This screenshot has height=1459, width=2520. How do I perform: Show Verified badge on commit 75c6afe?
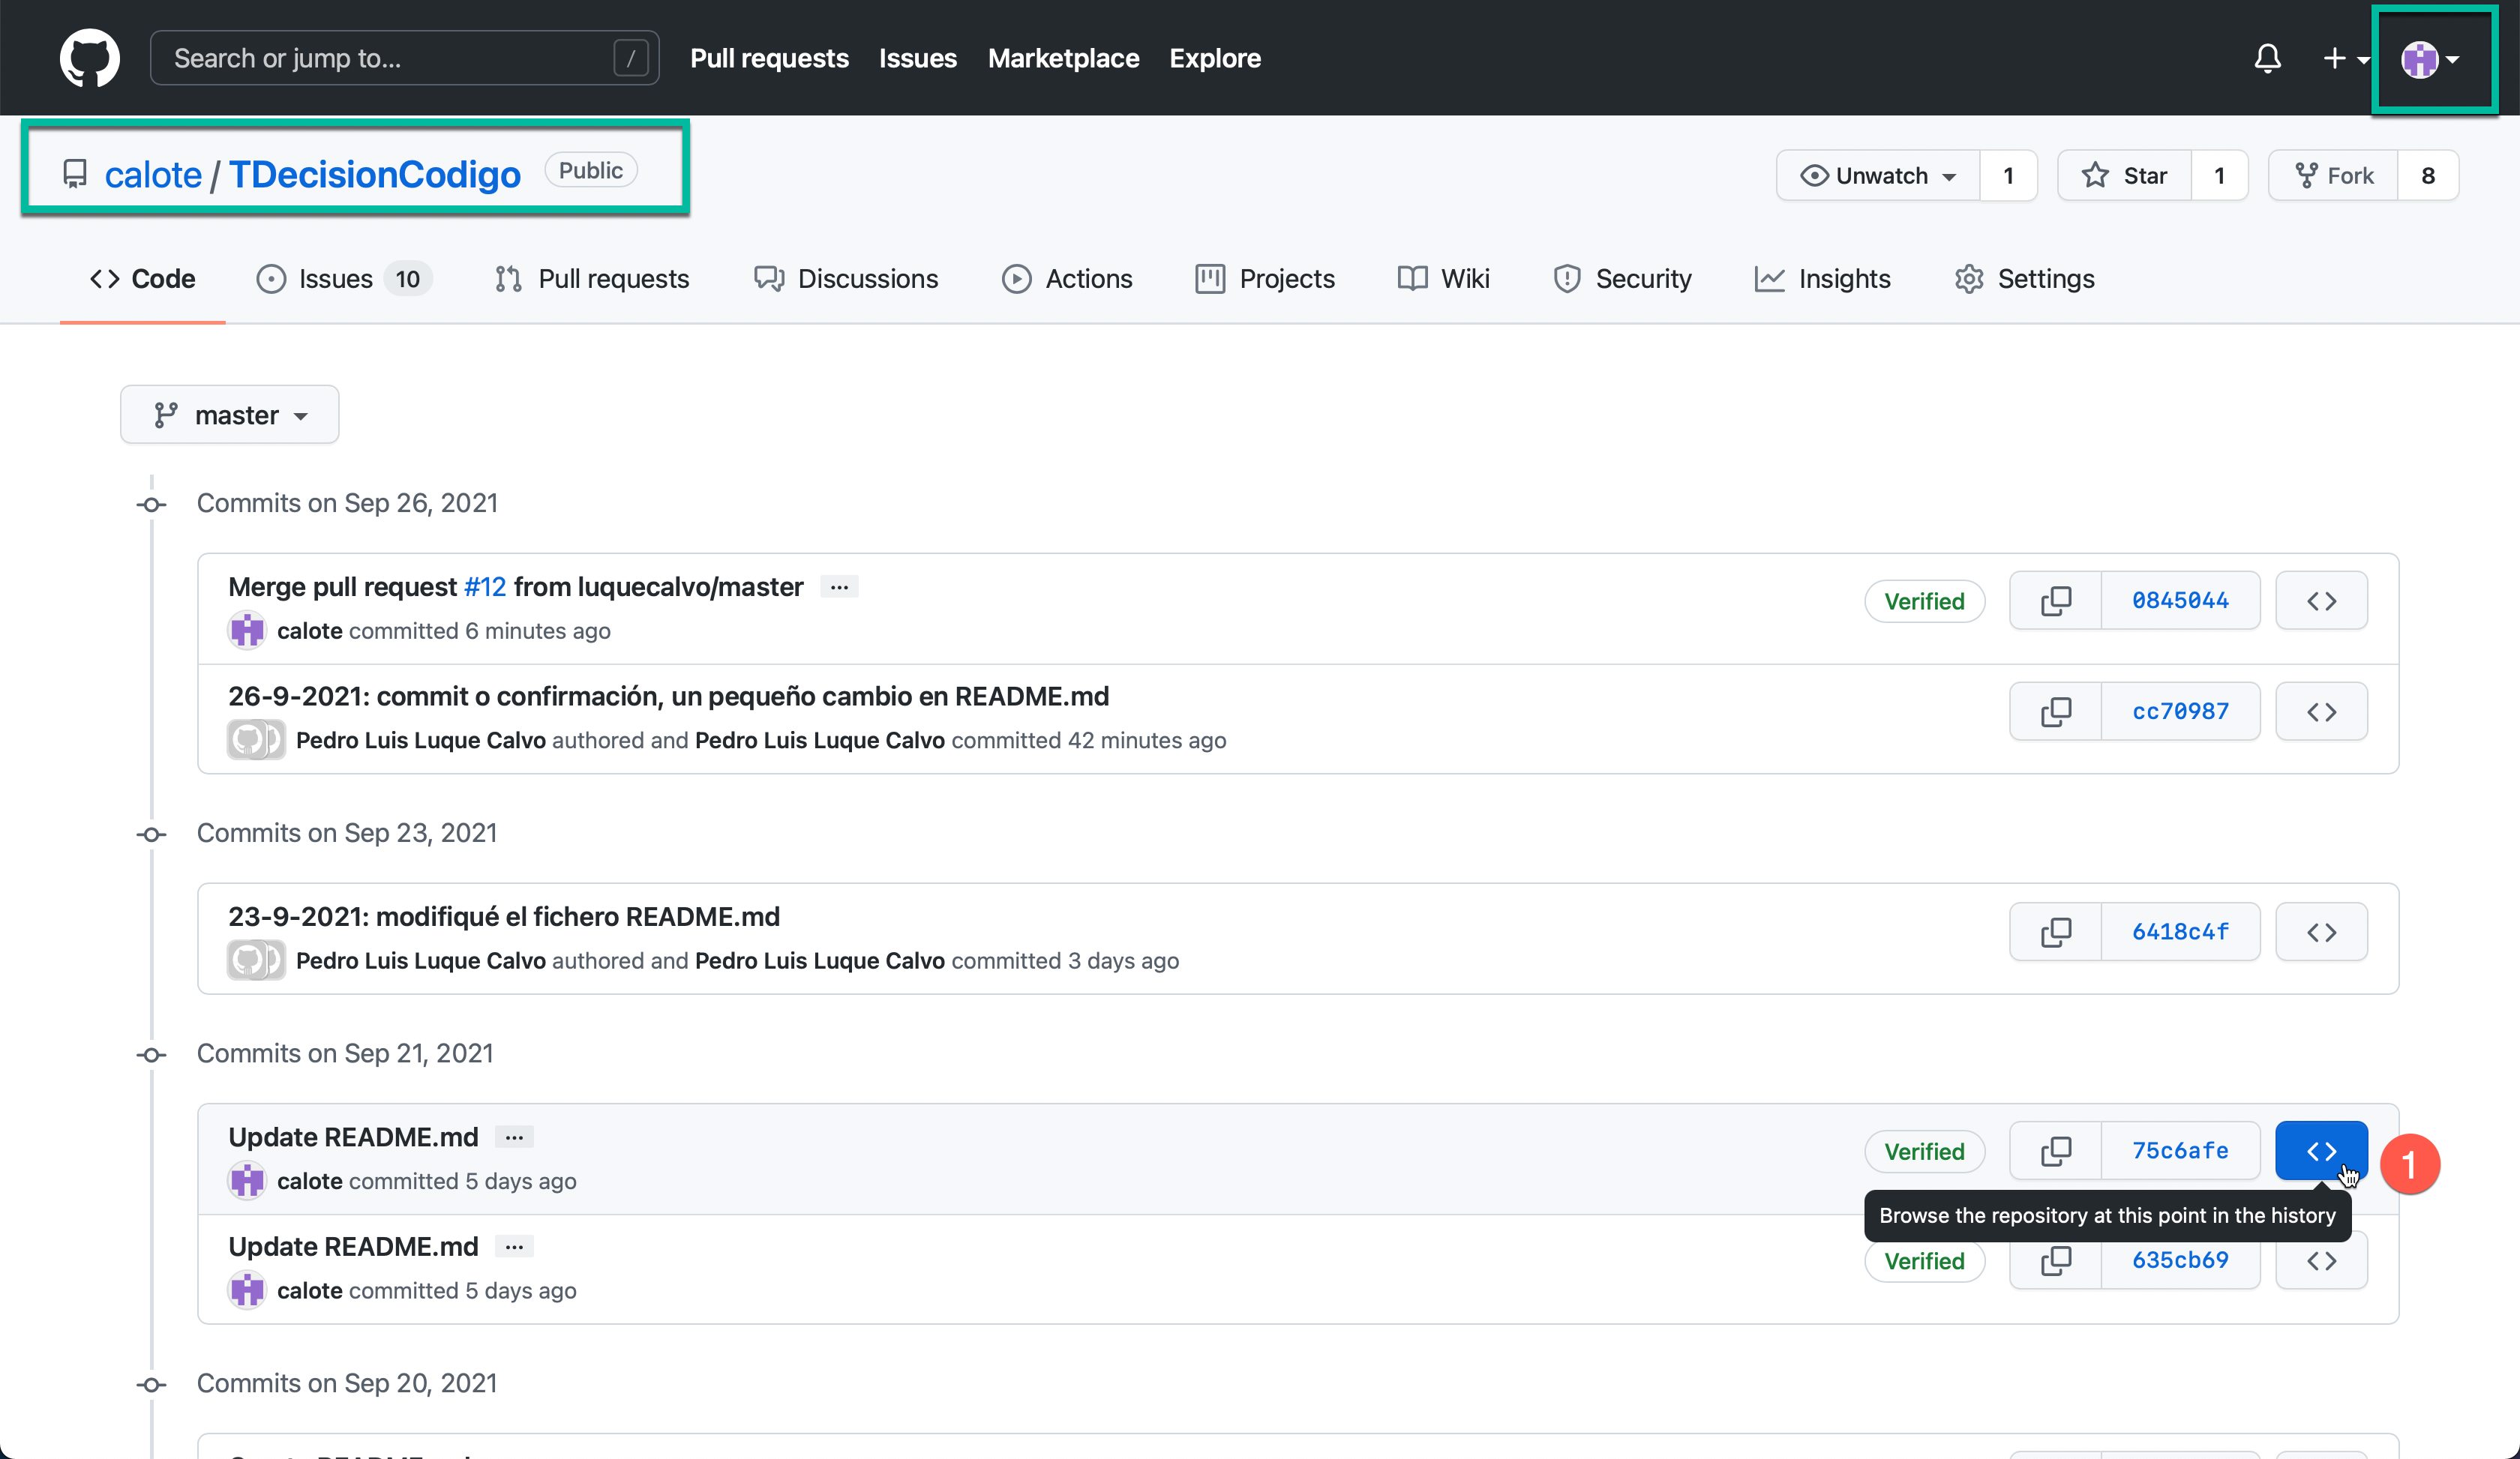(x=1924, y=1151)
